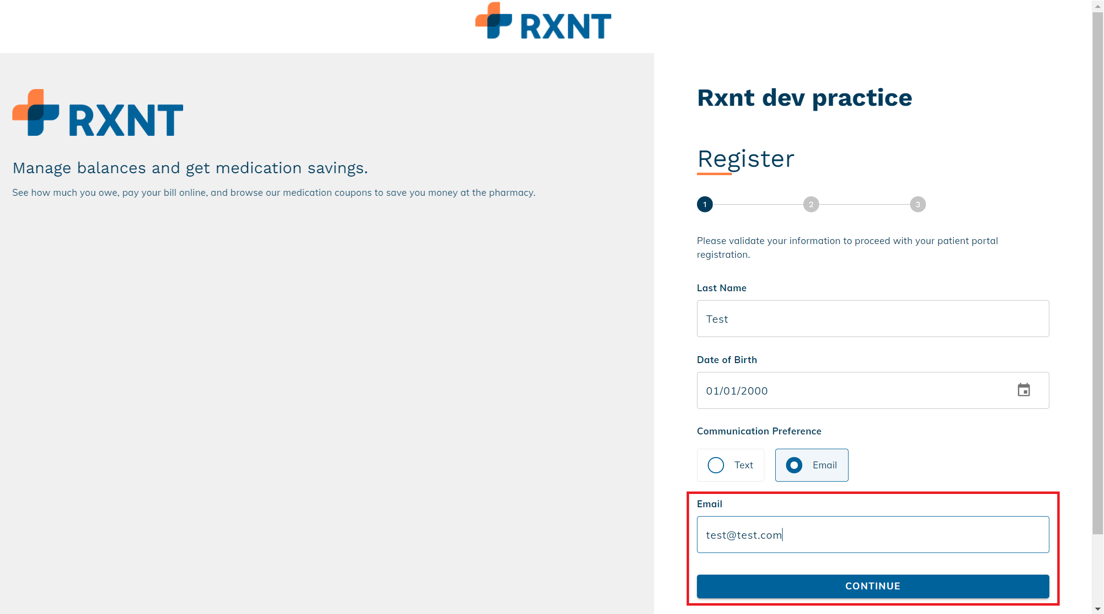Screen dimensions: 1104x614
Task: Select the Text communication preference radio
Action: [x=716, y=465]
